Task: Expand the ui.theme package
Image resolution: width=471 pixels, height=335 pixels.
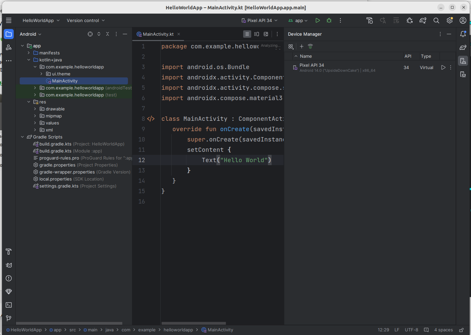Action: pyautogui.click(x=41, y=74)
